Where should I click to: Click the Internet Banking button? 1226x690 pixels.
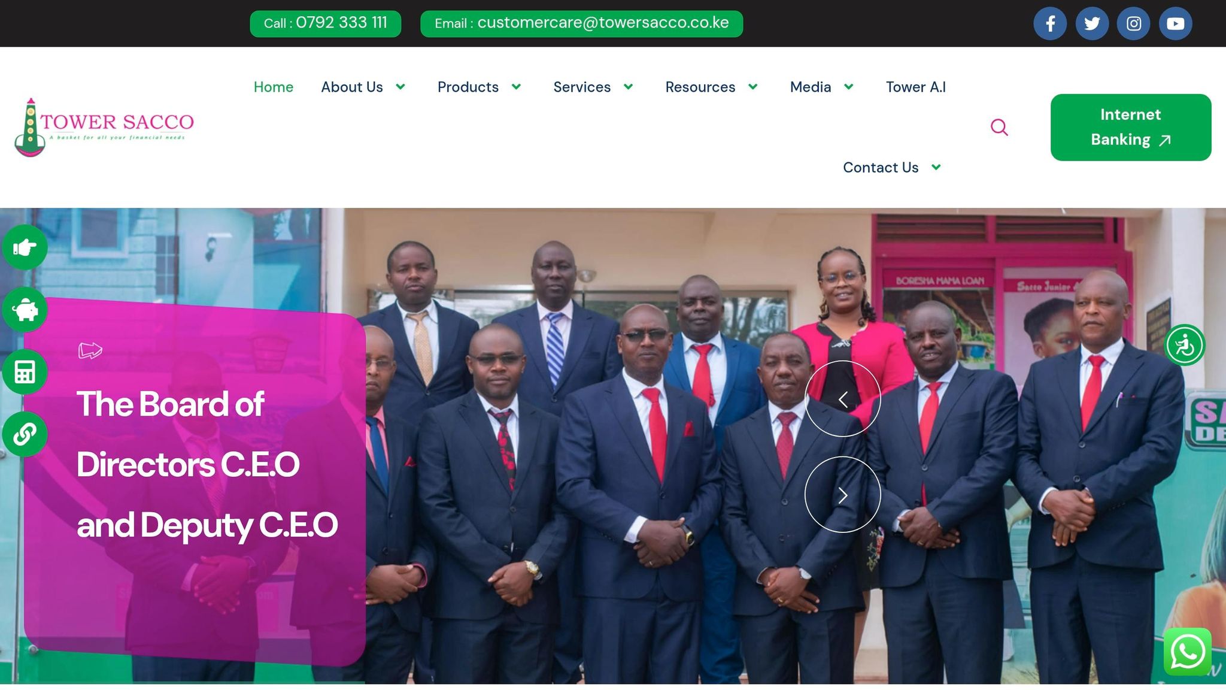1131,127
